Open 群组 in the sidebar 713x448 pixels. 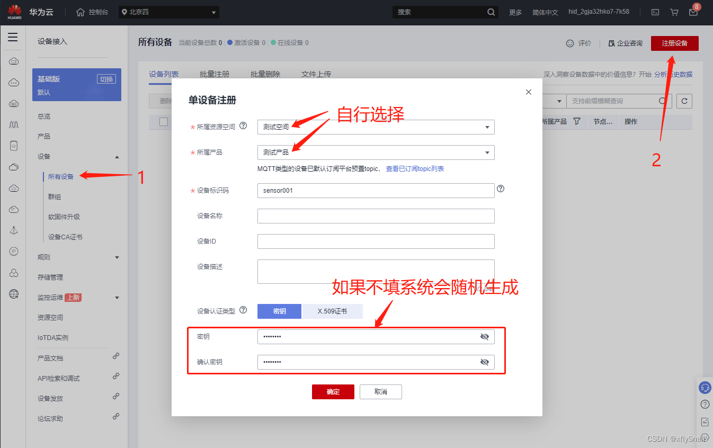[x=55, y=196]
